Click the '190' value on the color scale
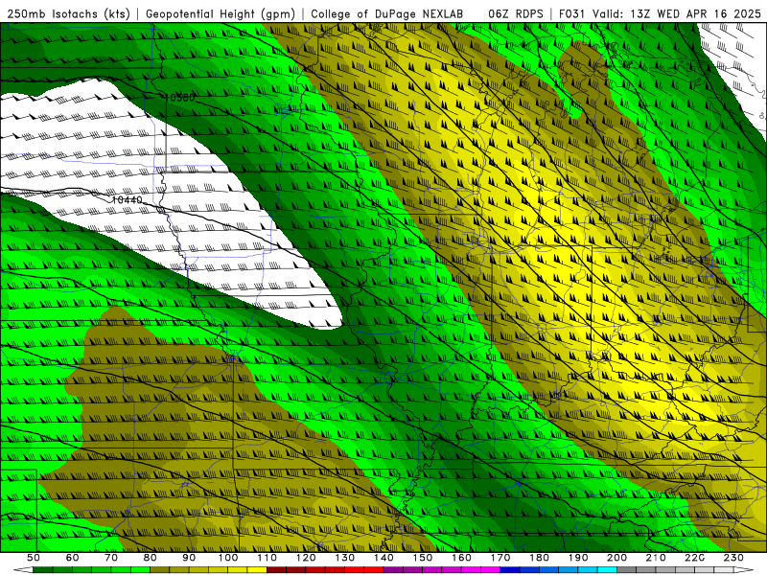Viewport: 767px width, 575px height. (x=578, y=558)
